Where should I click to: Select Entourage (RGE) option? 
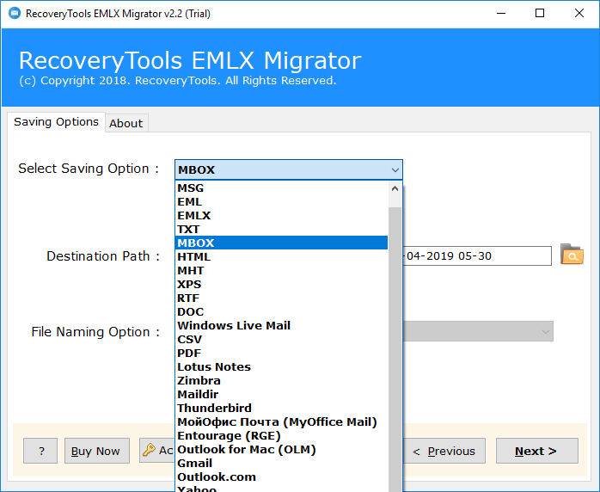click(281, 436)
